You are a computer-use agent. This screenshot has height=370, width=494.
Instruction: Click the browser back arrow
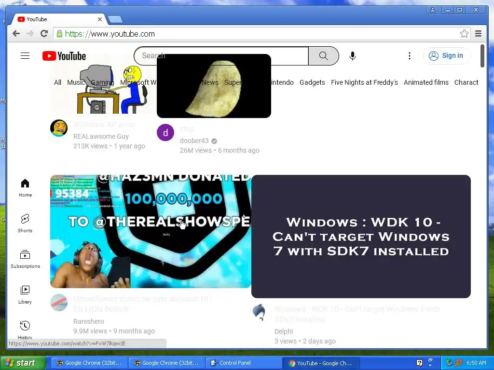[x=16, y=34]
